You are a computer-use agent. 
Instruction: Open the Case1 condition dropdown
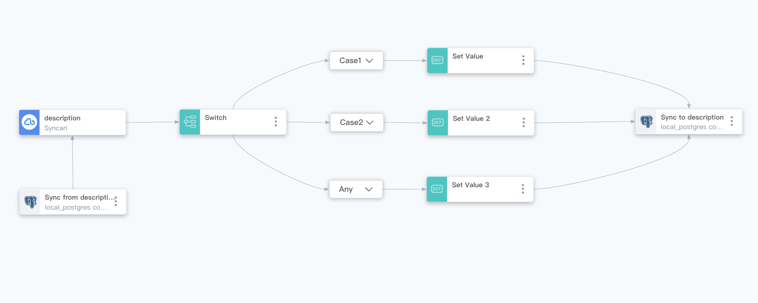pos(369,60)
